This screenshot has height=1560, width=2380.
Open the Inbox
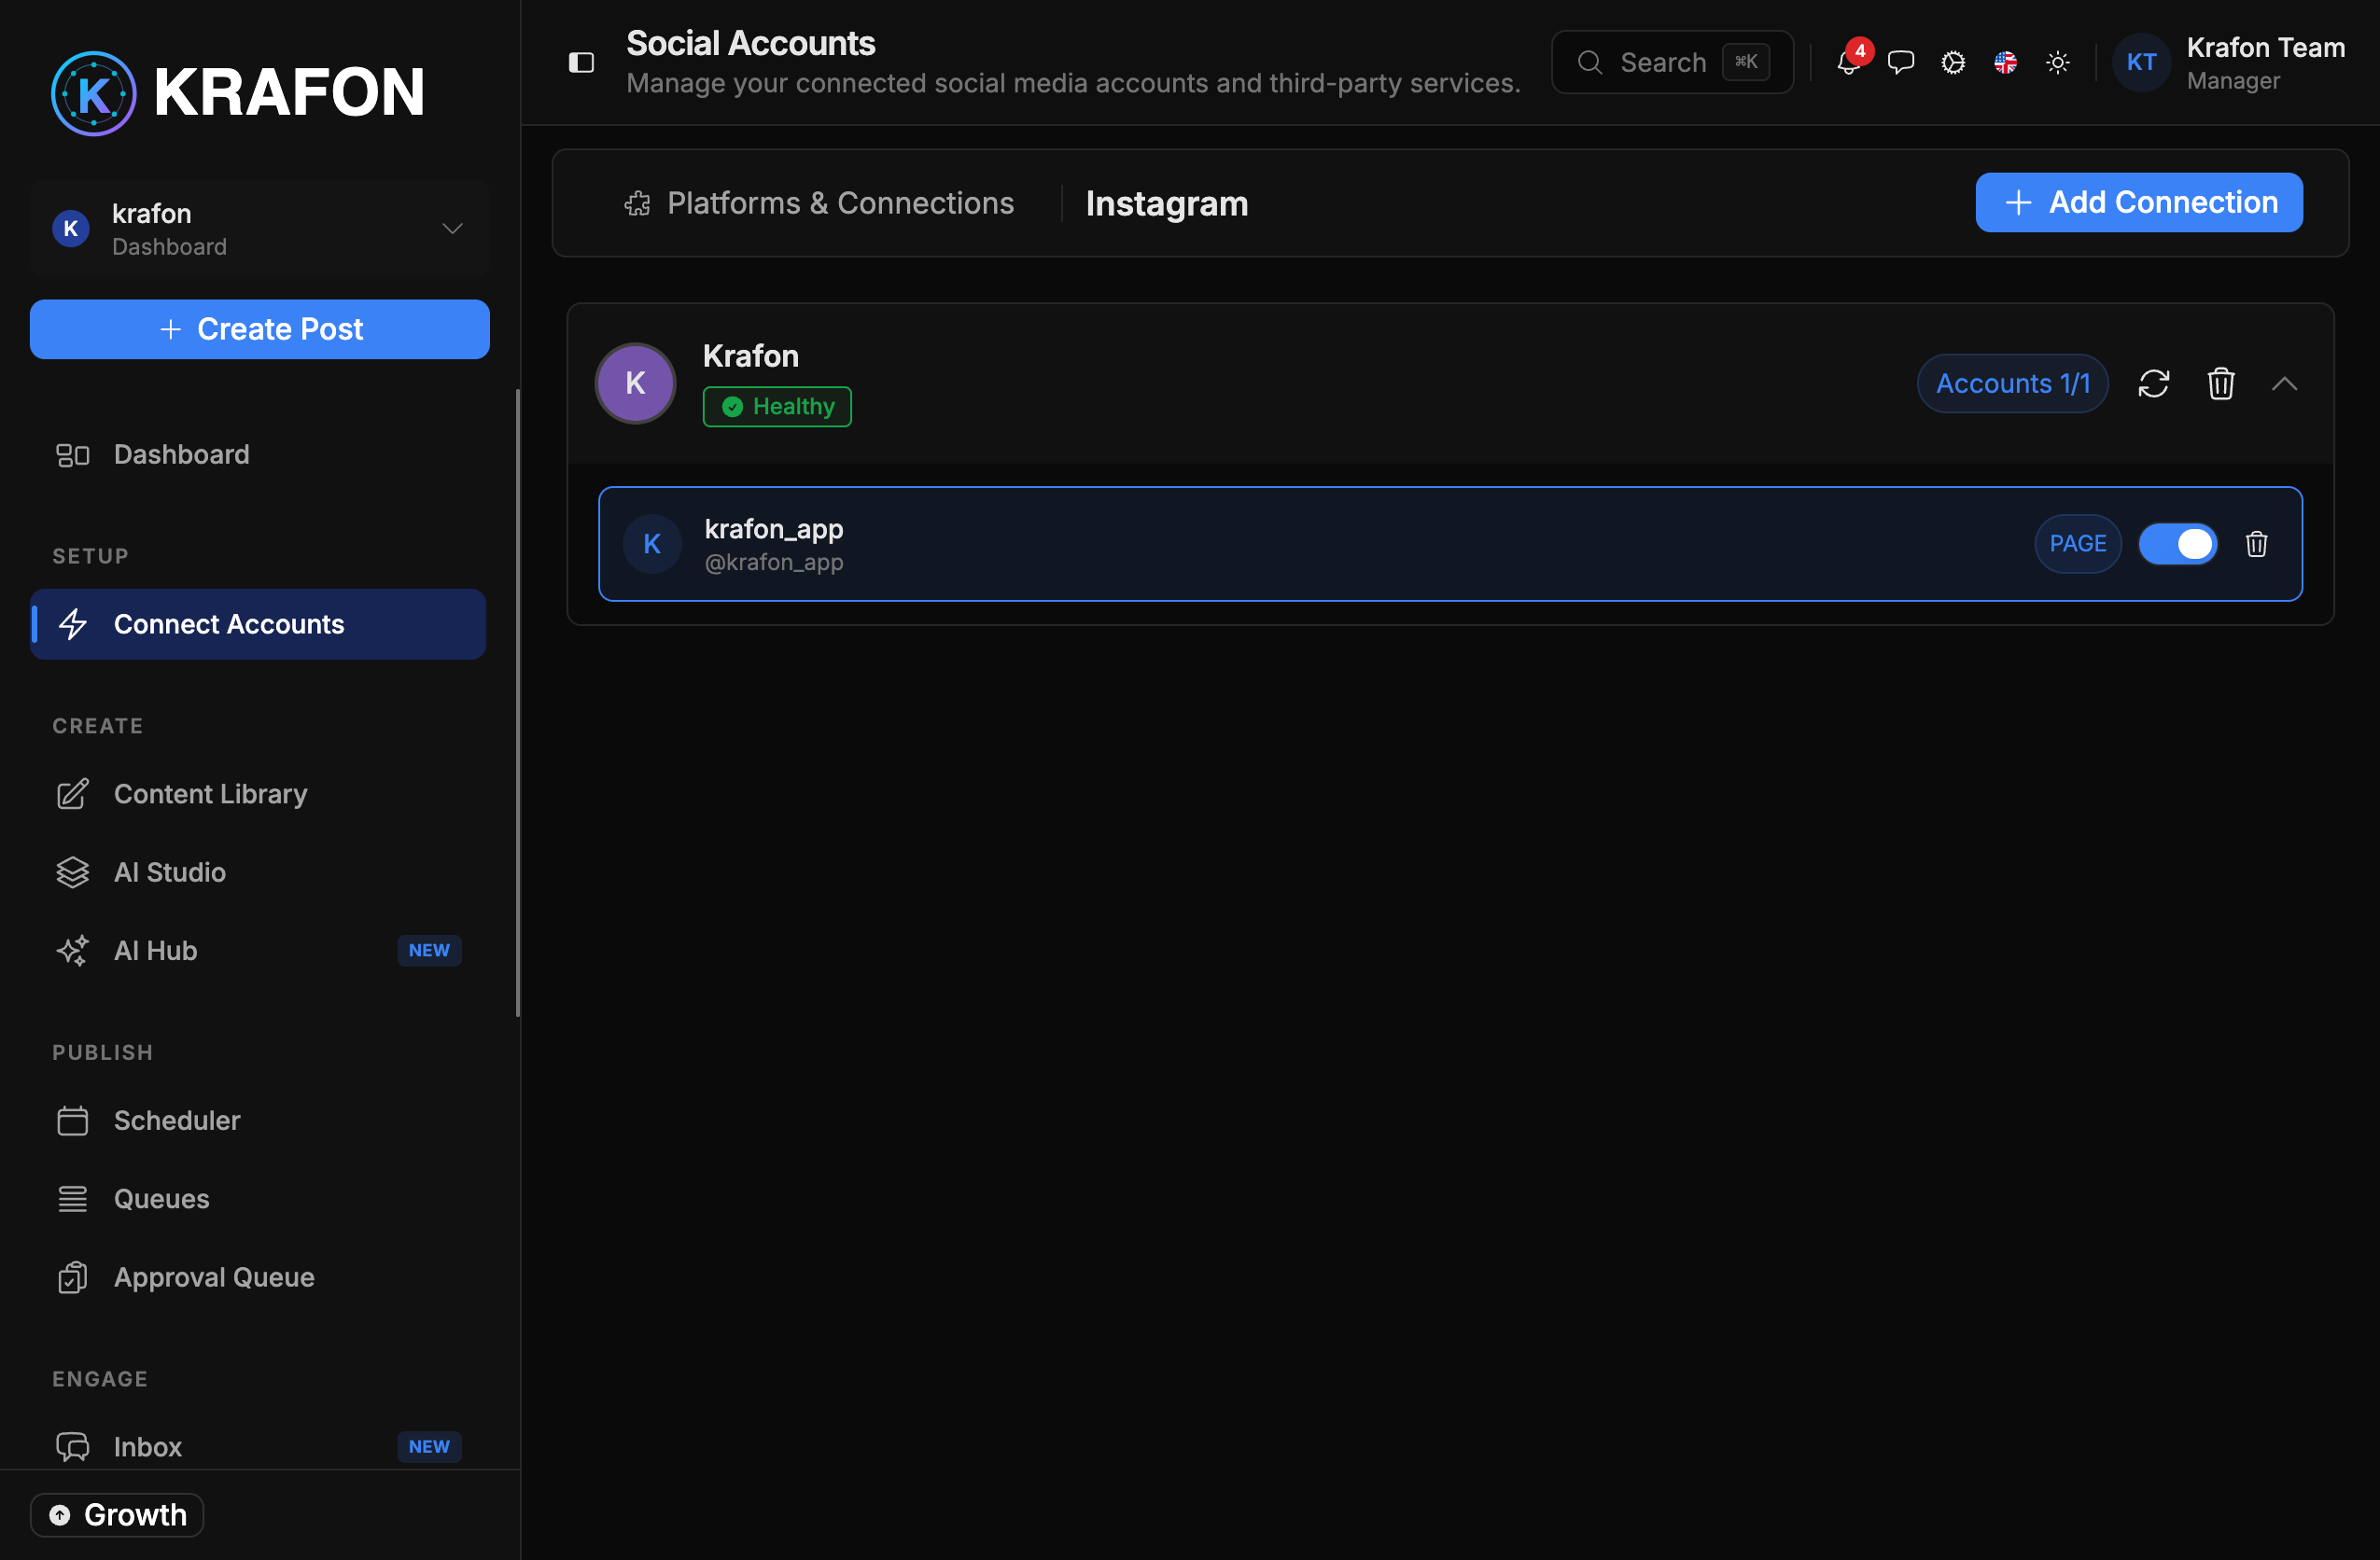click(258, 1447)
